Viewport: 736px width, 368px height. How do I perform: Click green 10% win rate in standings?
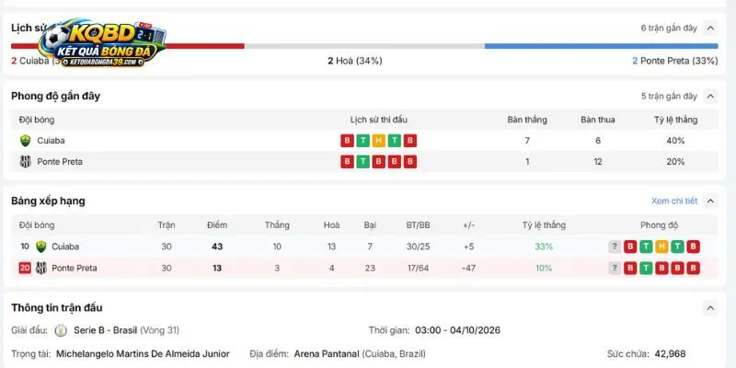tap(544, 268)
